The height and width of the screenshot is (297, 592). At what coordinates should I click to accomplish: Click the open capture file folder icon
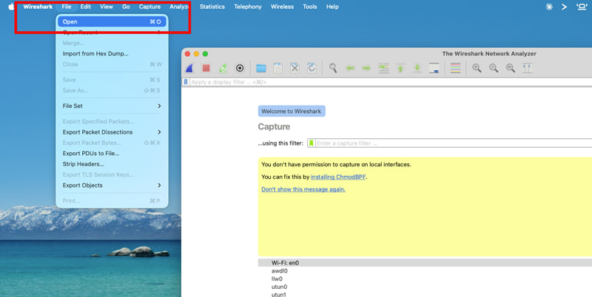[261, 68]
